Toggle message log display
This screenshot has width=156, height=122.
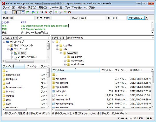pyautogui.click(x=14, y=12)
